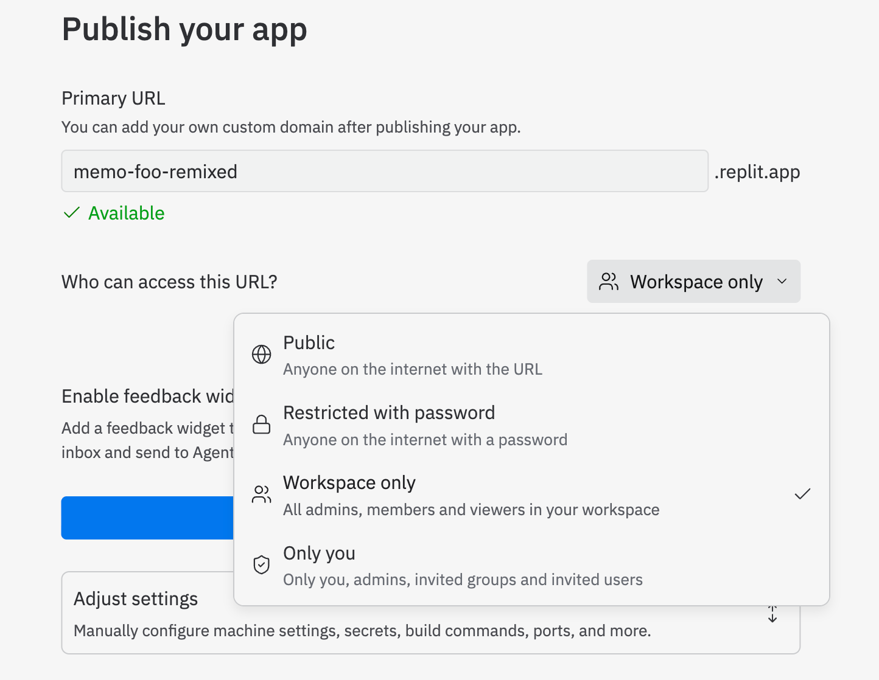
Task: Click the Available status label
Action: click(x=126, y=213)
